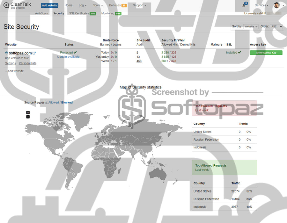Click the Top Blocked Requests header
Screen dimensions: 287x223
pos(224,108)
